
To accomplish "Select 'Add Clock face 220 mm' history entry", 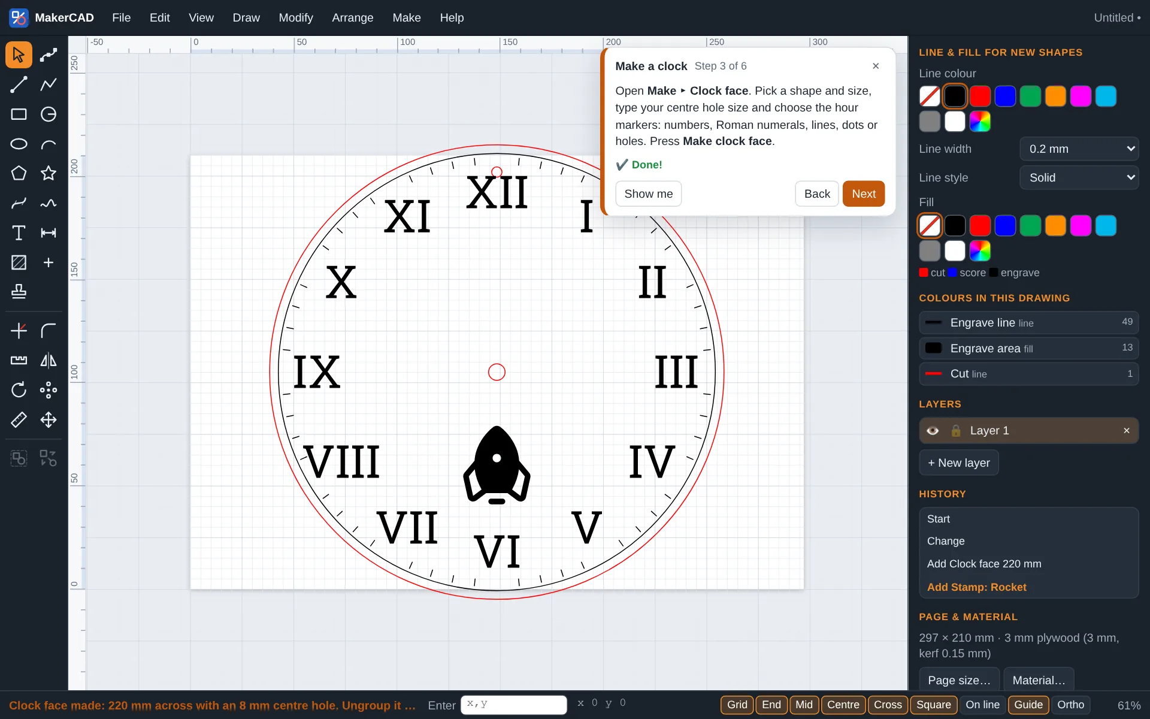I will click(x=1028, y=564).
